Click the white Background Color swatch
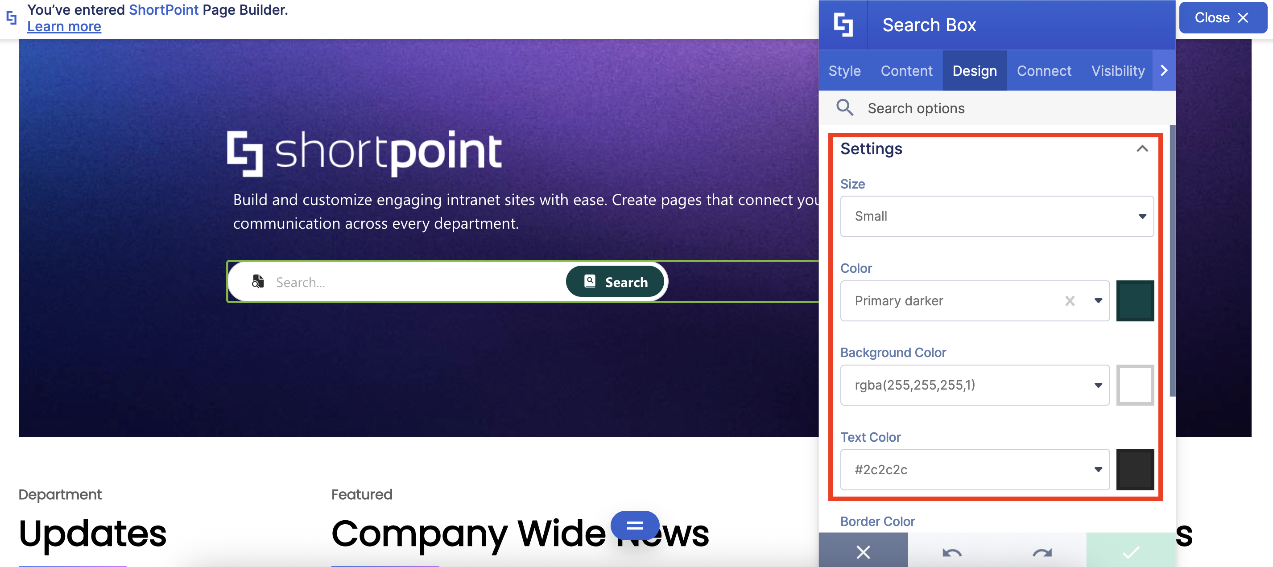The height and width of the screenshot is (567, 1273). coord(1135,385)
